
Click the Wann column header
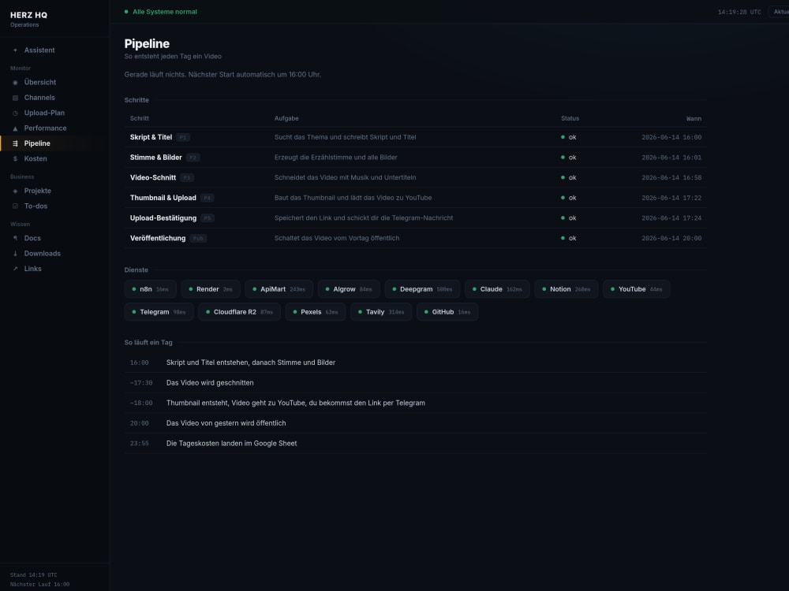tap(694, 119)
